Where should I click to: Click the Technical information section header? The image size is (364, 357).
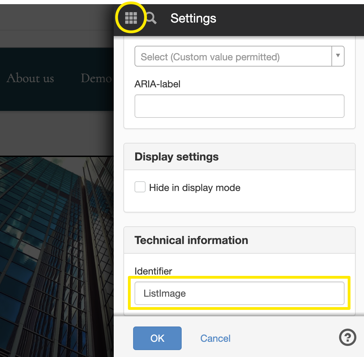[x=239, y=240]
